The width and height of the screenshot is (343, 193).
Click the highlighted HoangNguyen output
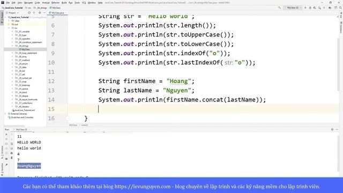click(29, 166)
